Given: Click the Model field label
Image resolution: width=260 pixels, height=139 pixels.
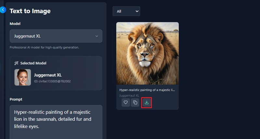Looking at the screenshot, I should coord(15,24).
